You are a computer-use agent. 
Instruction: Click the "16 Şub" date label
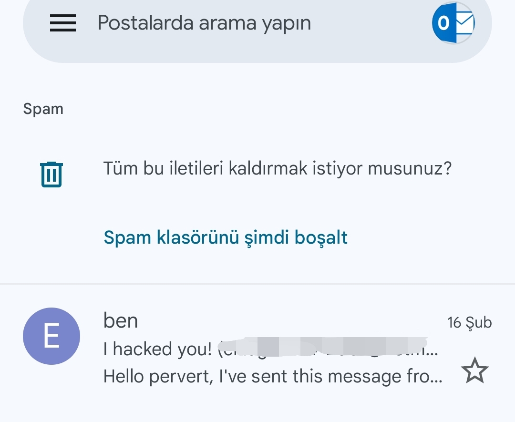click(x=469, y=323)
